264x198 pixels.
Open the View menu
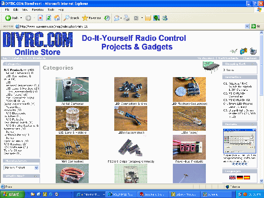pyautogui.click(x=25, y=9)
